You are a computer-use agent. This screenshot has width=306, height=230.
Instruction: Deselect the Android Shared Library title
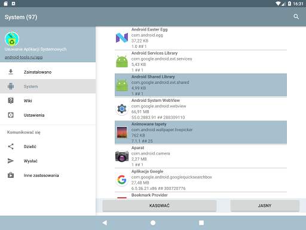(x=153, y=77)
